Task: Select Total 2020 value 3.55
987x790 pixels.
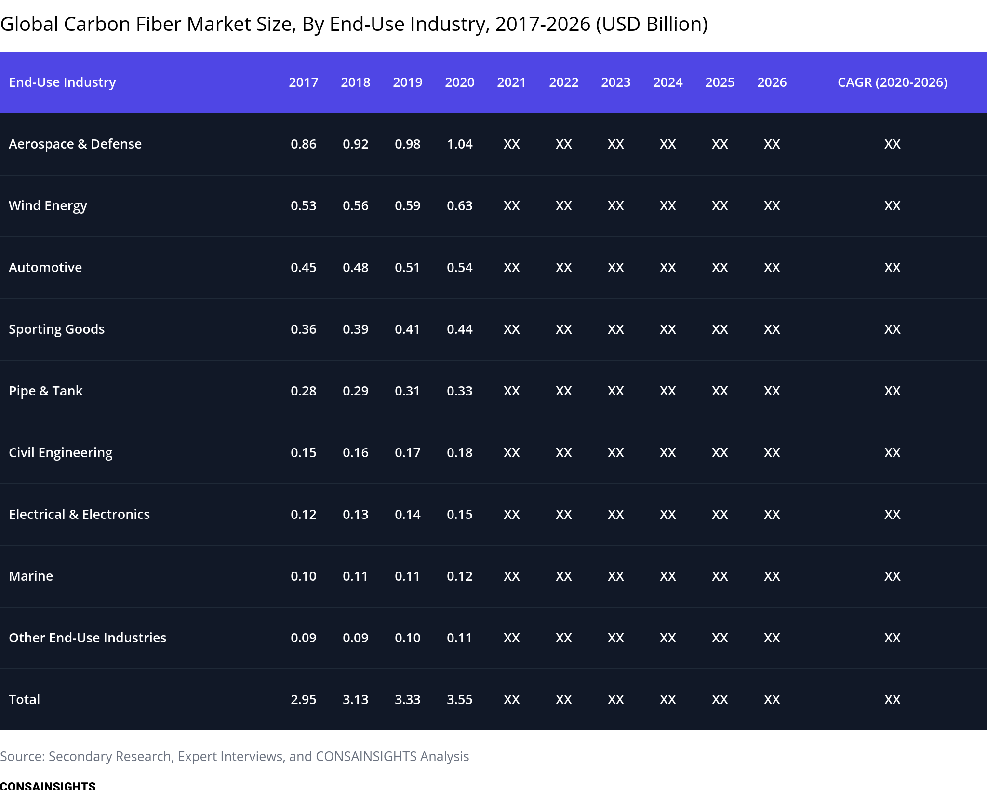Action: tap(460, 700)
